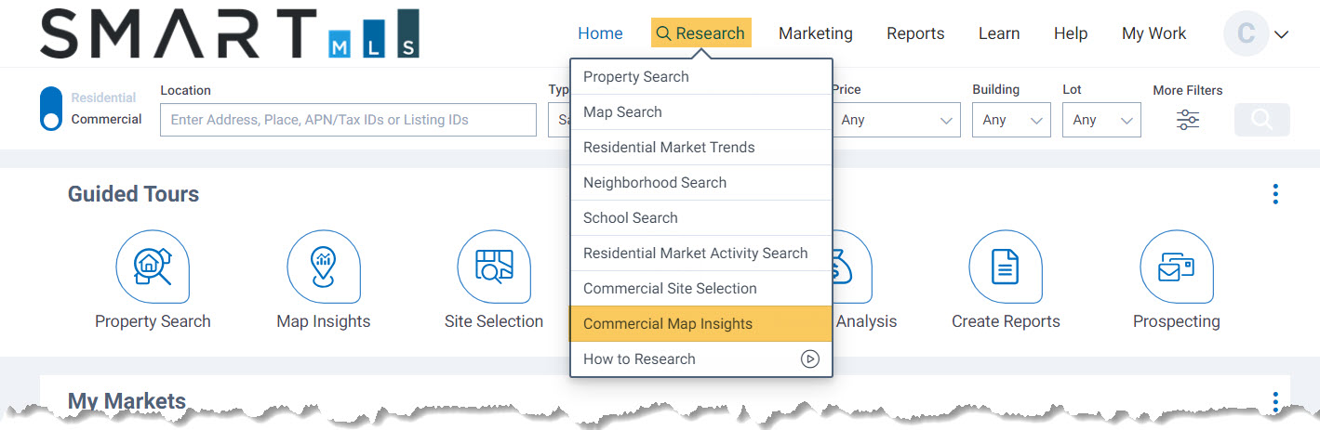Open More Filters sliders icon
Screen dimensions: 1320x430
coord(1188,120)
